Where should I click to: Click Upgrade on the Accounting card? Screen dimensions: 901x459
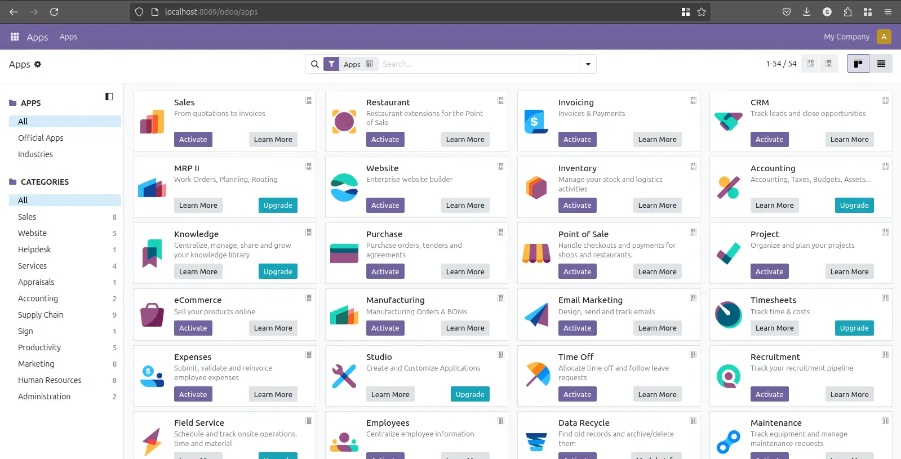(x=854, y=206)
